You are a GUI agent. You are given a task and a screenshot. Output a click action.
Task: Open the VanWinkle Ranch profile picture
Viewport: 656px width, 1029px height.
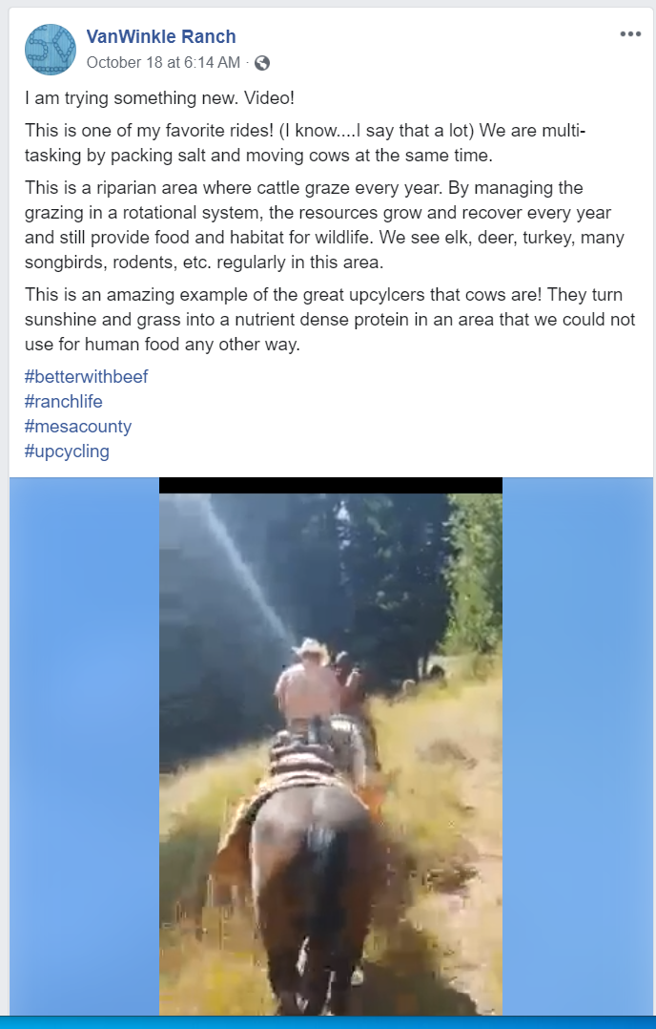click(51, 50)
